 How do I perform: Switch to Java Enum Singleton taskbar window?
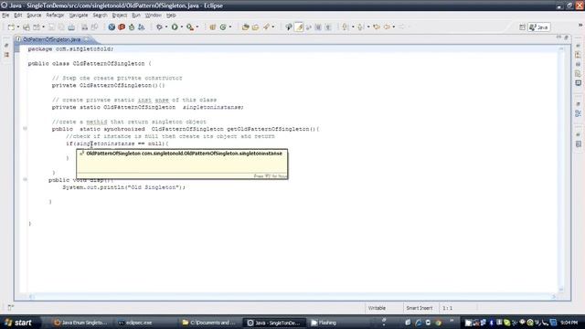pos(81,323)
